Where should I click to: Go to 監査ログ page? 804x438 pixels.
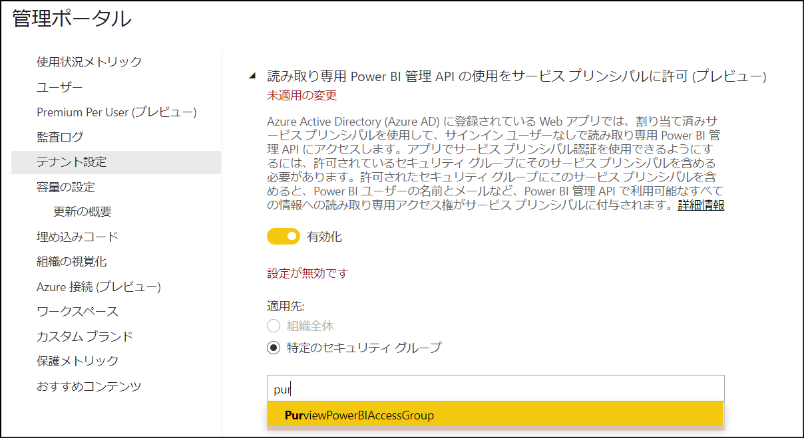point(60,137)
